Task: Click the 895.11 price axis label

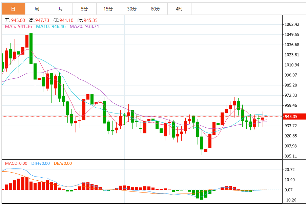Action: pos(291,156)
